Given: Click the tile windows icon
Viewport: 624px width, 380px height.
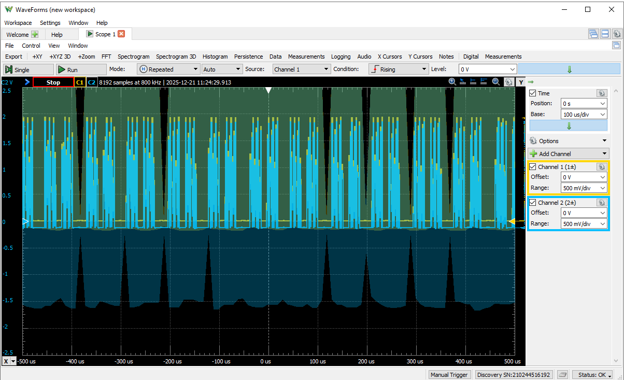Looking at the screenshot, I should tap(605, 34).
